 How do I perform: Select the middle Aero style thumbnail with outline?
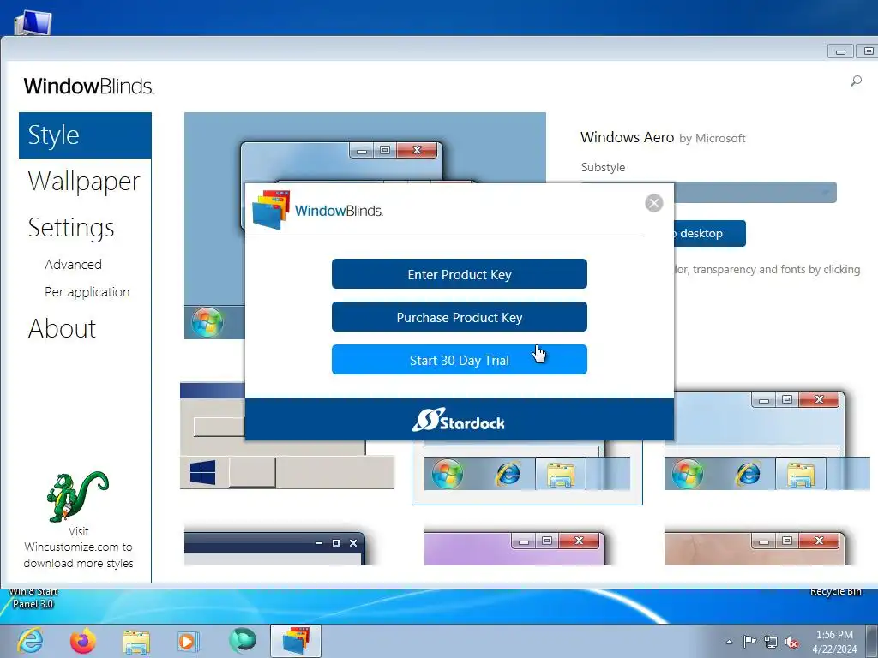527,473
